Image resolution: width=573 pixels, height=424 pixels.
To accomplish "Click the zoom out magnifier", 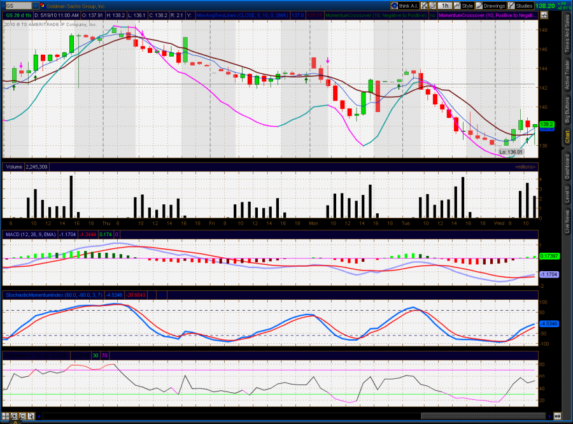I will click(x=22, y=416).
